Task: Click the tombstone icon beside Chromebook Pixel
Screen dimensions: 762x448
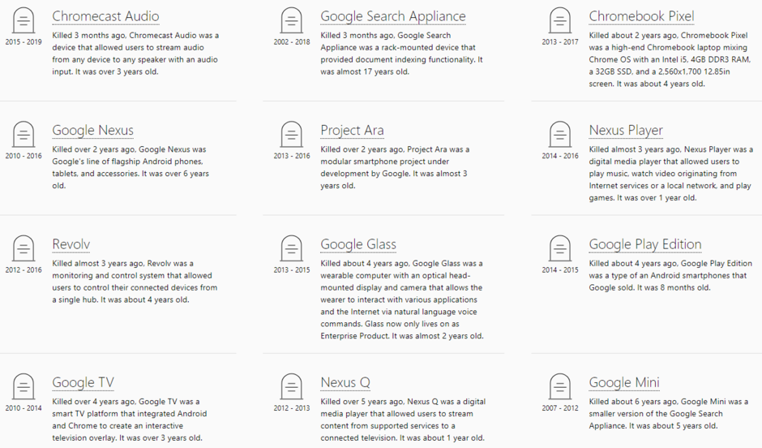Action: click(559, 20)
